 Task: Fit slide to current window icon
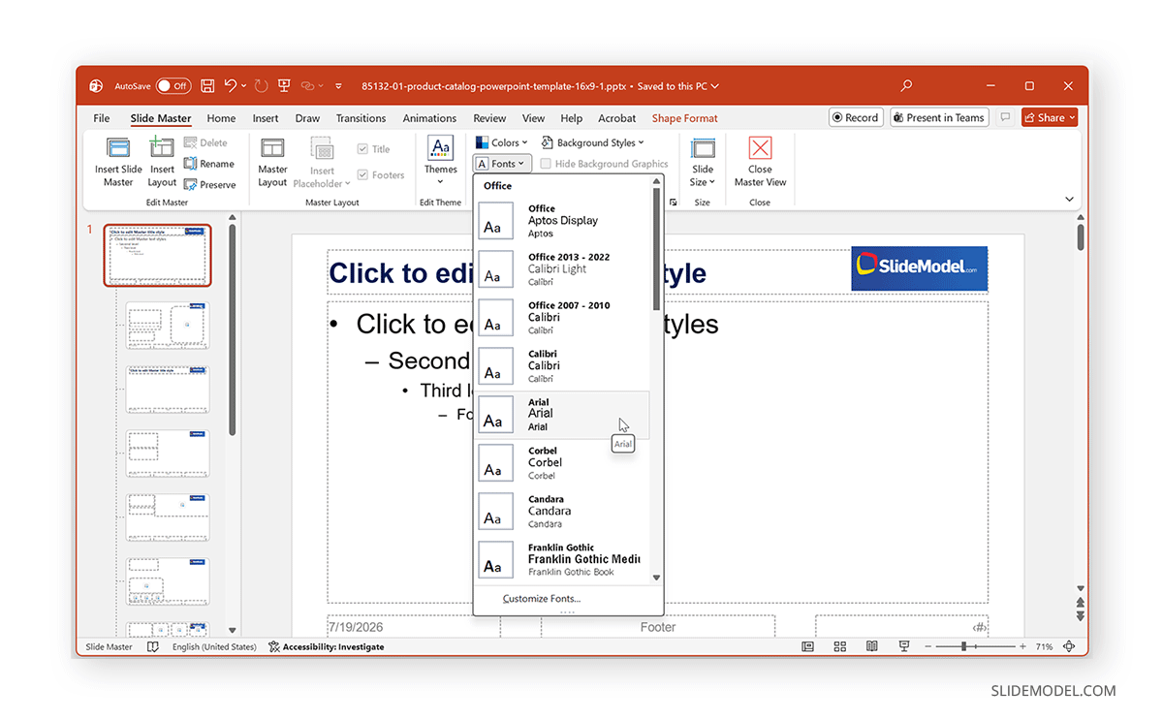pos(1069,646)
